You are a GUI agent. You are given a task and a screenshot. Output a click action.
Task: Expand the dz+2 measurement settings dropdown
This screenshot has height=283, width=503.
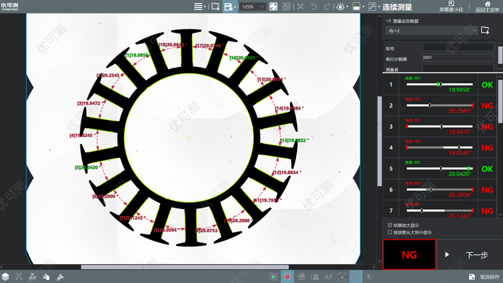[x=431, y=31]
